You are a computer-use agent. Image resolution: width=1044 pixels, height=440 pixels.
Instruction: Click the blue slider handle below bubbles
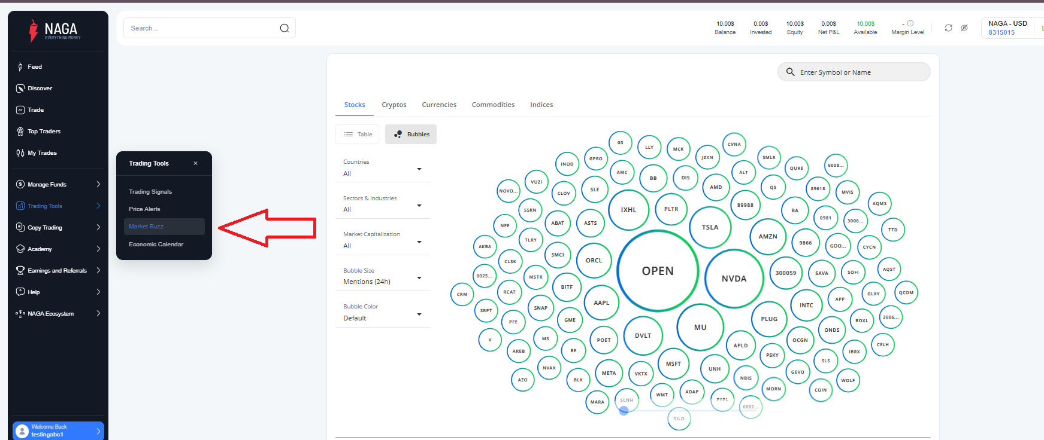pyautogui.click(x=624, y=411)
